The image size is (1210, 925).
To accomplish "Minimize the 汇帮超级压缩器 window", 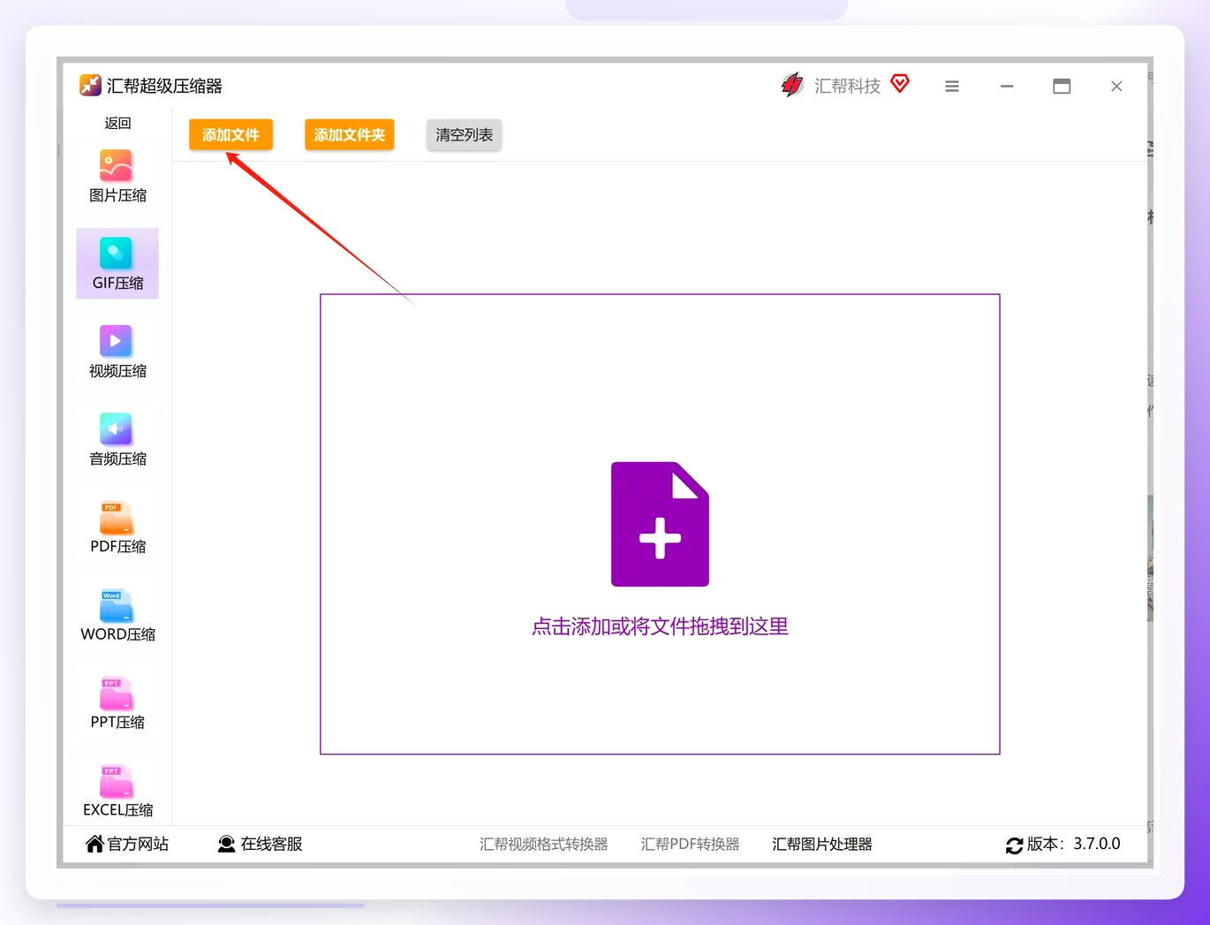I will [1007, 86].
